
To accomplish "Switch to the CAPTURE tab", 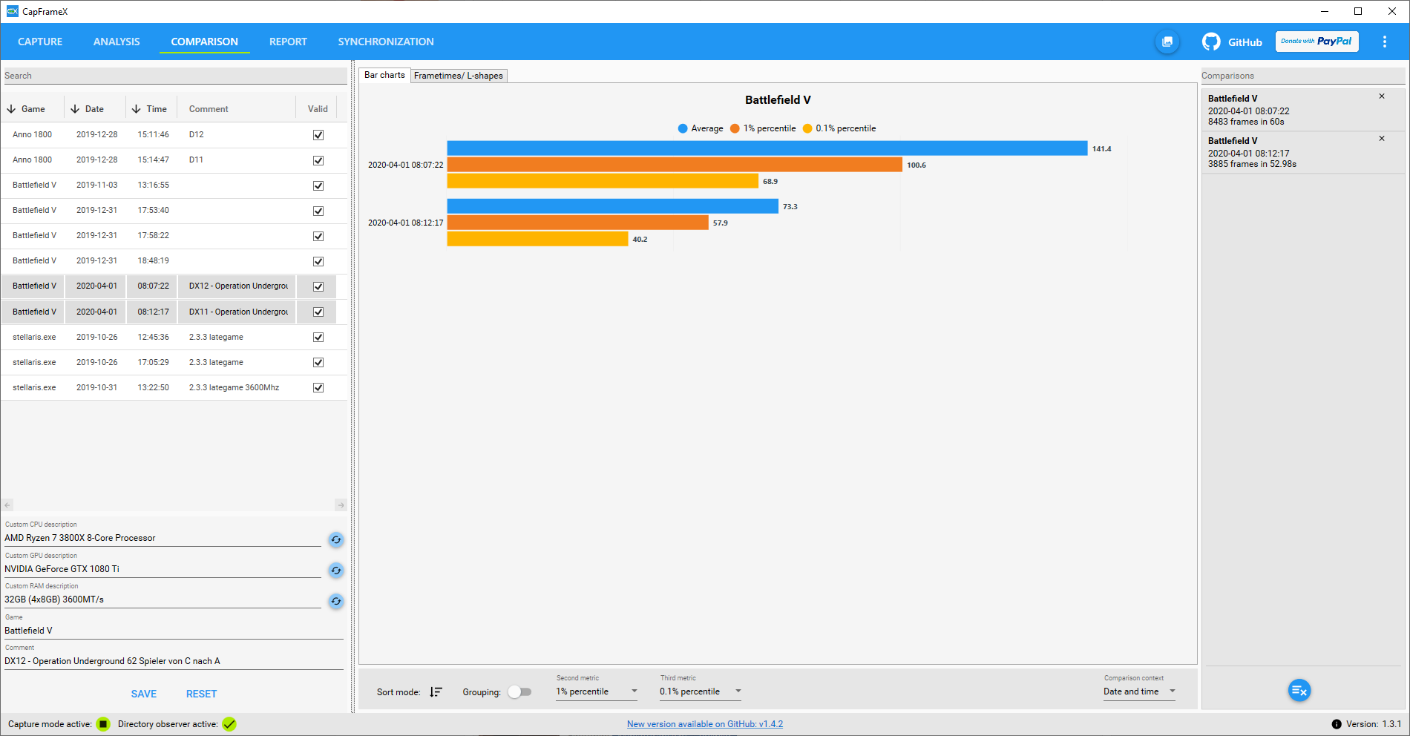I will [40, 42].
